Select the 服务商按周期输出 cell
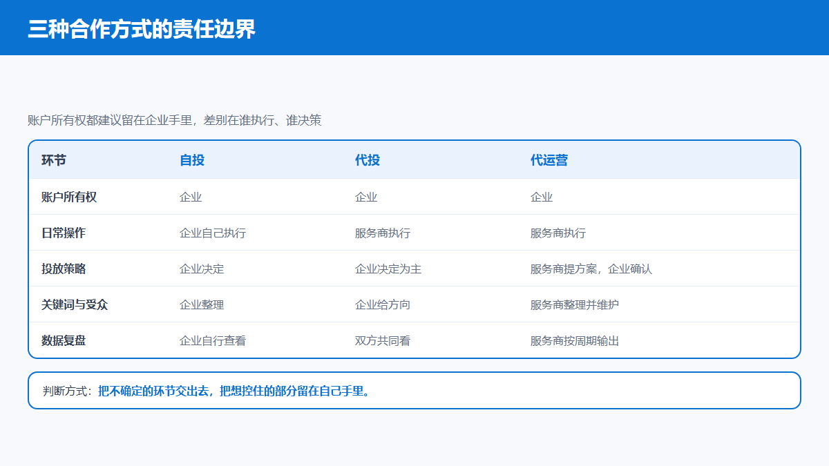The width and height of the screenshot is (829, 466). (575, 340)
